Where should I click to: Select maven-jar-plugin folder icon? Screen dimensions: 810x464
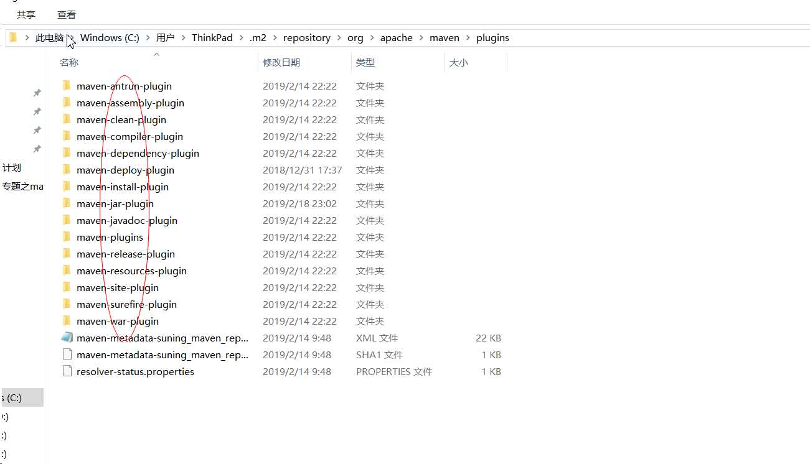(x=67, y=203)
